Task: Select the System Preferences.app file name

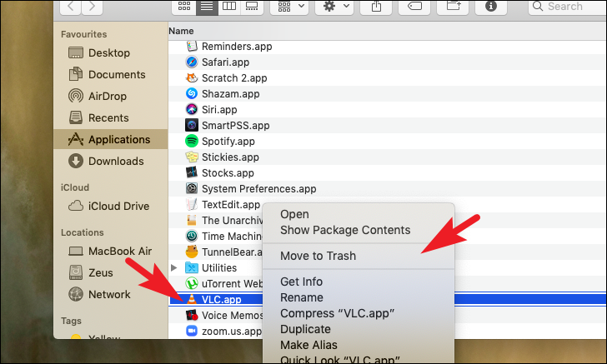Action: pos(259,189)
